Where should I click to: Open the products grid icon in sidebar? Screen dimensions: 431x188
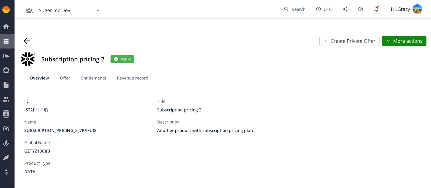6,41
